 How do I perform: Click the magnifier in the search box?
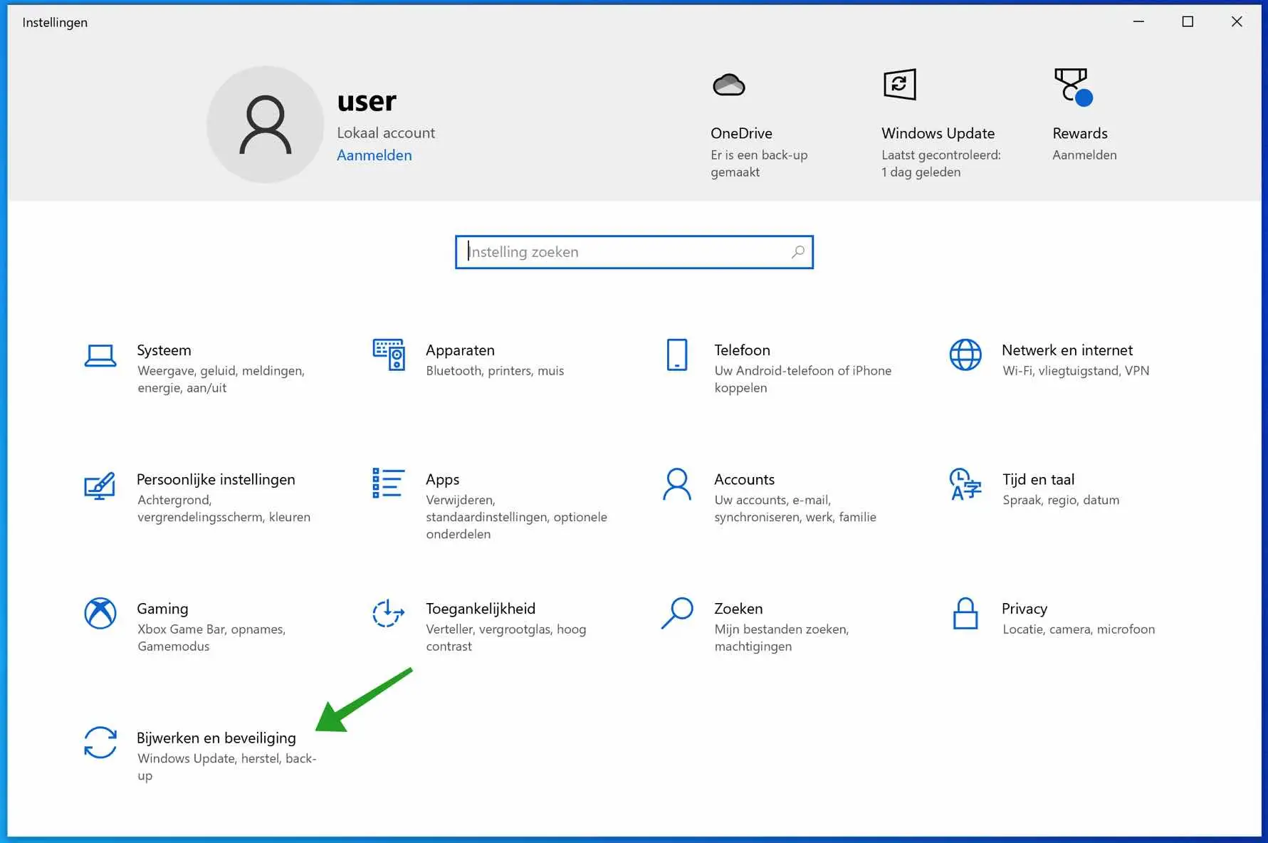(798, 252)
